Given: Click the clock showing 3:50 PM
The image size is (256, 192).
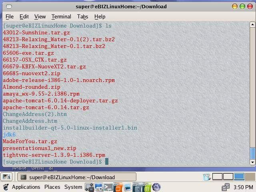Looking at the screenshot, I should 243,187.
